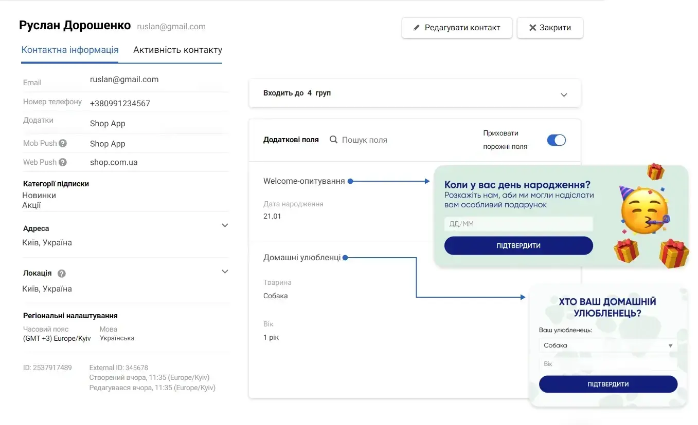
Task: Click the Shop App value in the Додатки row
Action: pyautogui.click(x=108, y=124)
